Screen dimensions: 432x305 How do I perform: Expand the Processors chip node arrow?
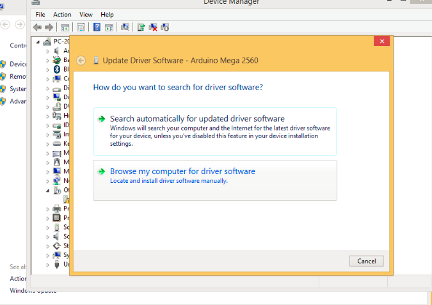(x=48, y=219)
